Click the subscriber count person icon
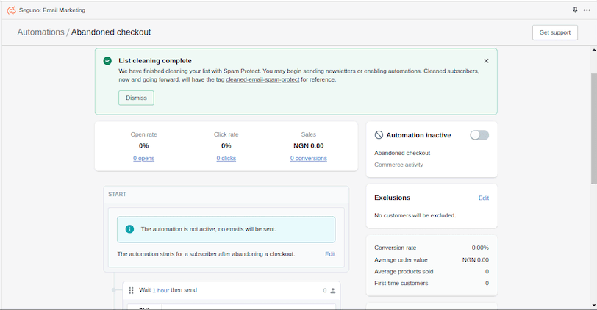Viewport: 597px width, 310px height. pos(333,291)
